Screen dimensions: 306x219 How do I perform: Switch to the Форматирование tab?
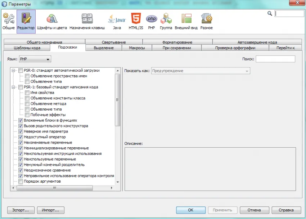(x=177, y=42)
